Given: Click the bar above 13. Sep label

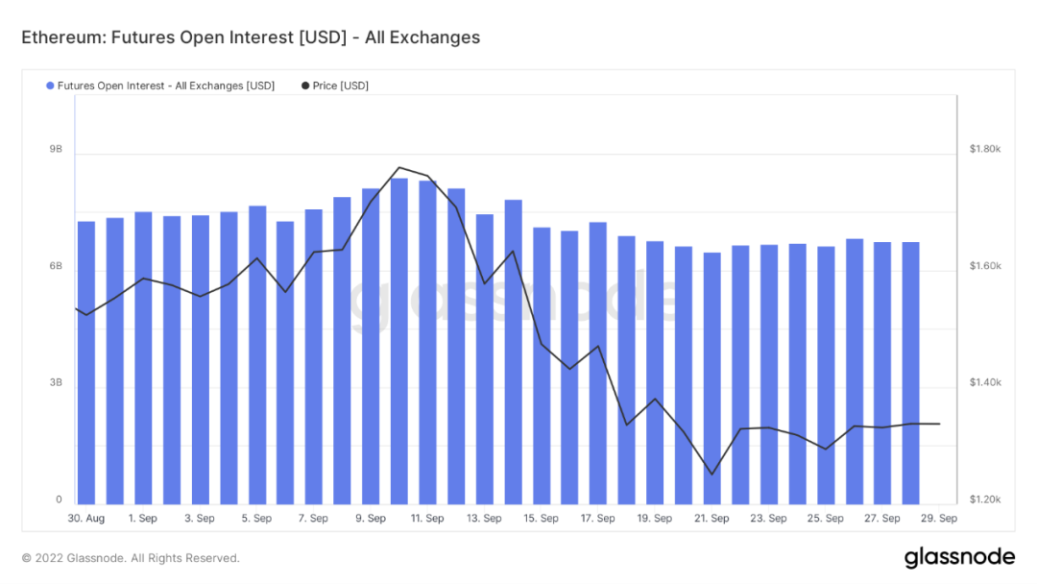Looking at the screenshot, I should tap(484, 359).
